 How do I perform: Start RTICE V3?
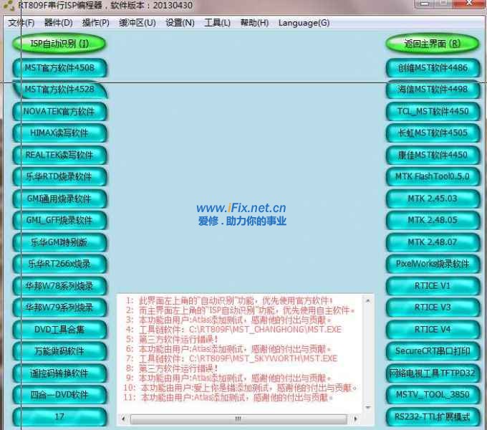point(433,307)
